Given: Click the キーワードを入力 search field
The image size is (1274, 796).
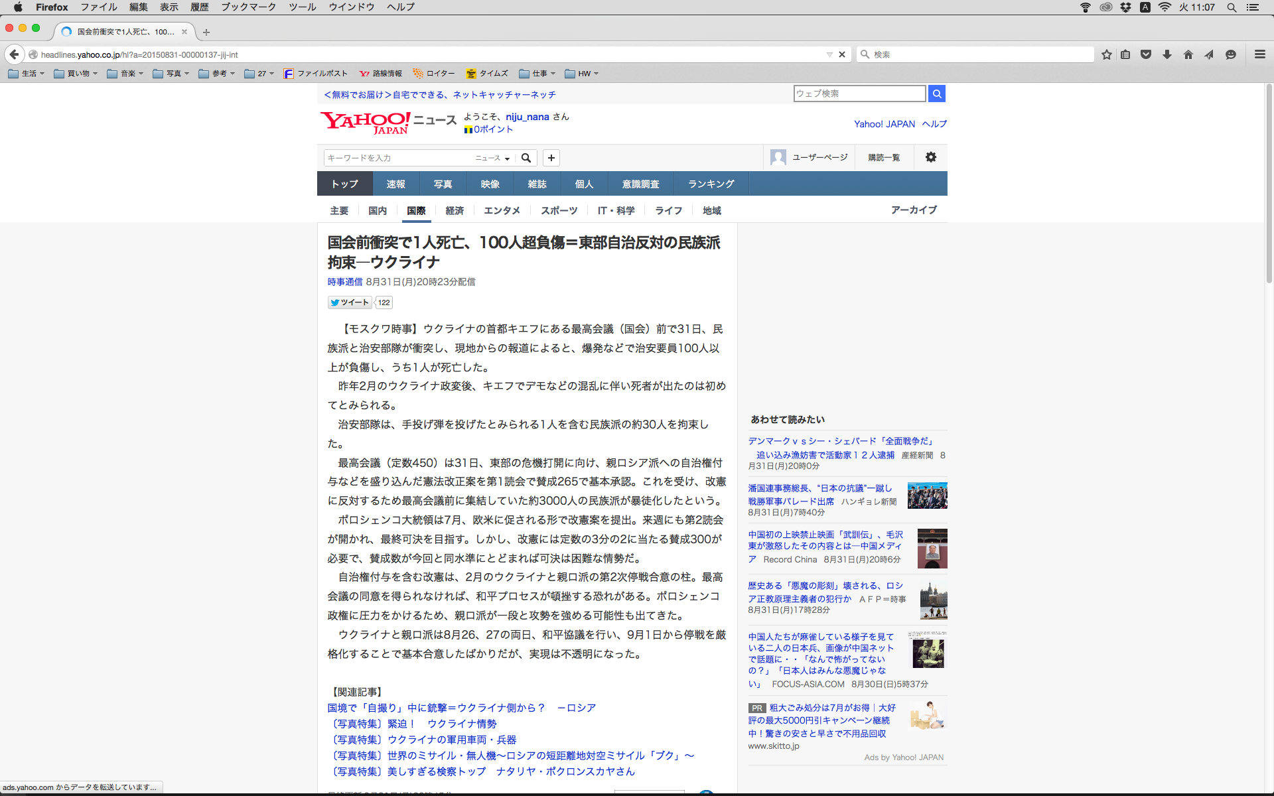Looking at the screenshot, I should tap(397, 158).
